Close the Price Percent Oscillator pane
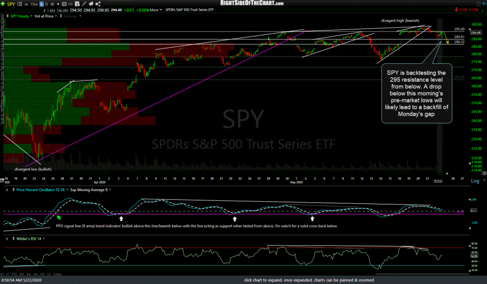Screen dimensions: 487x284 (x=7, y=190)
